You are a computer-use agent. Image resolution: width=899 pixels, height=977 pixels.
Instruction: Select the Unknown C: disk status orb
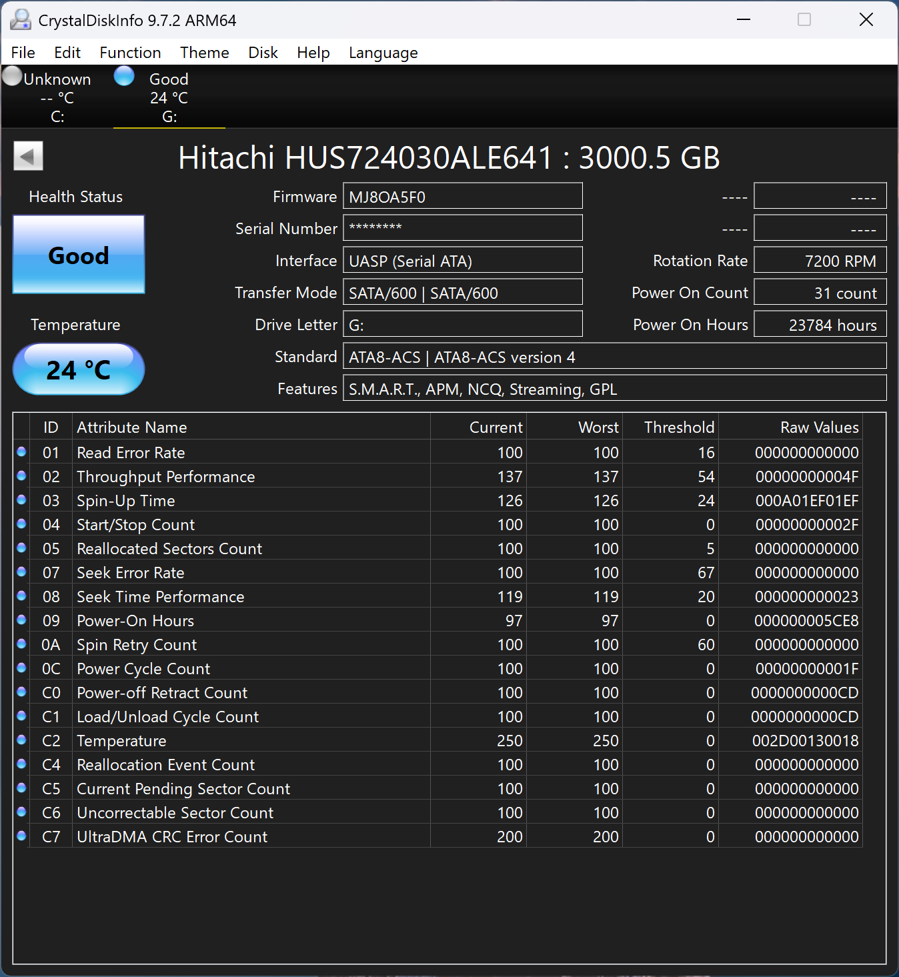pos(13,76)
